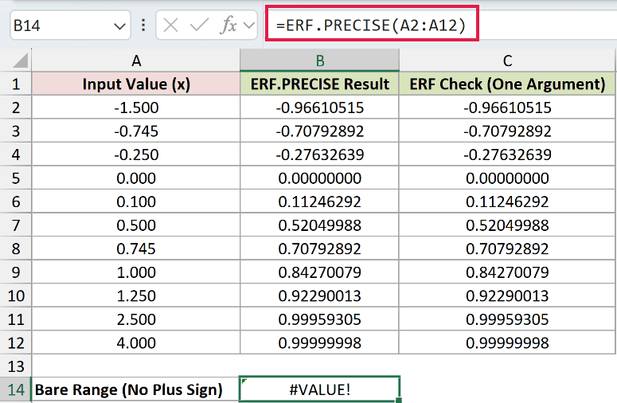Screen dimensions: 617x403
Task: Select cell B4 with -0.27632639
Action: (319, 155)
